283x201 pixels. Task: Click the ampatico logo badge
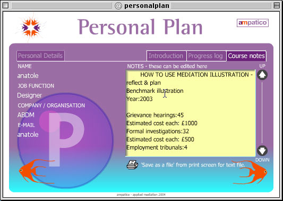tap(253, 23)
